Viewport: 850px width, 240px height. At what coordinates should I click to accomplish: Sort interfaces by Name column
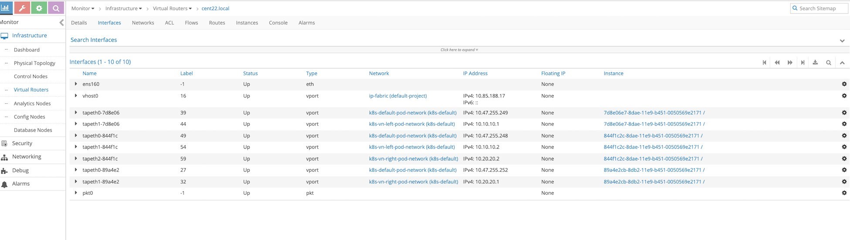pos(89,73)
